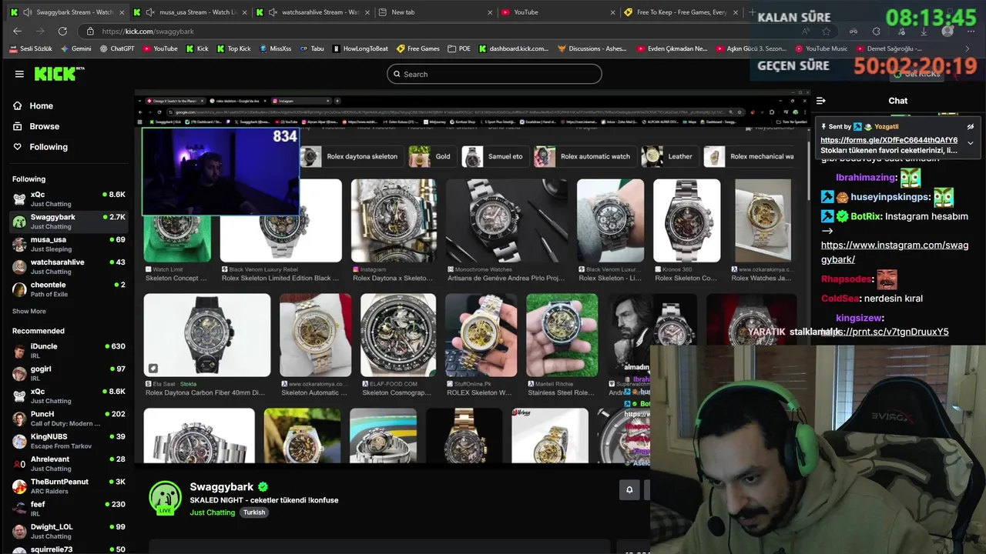
Task: Unmute the musa_usa Stream tab audio icon
Action: (150, 12)
